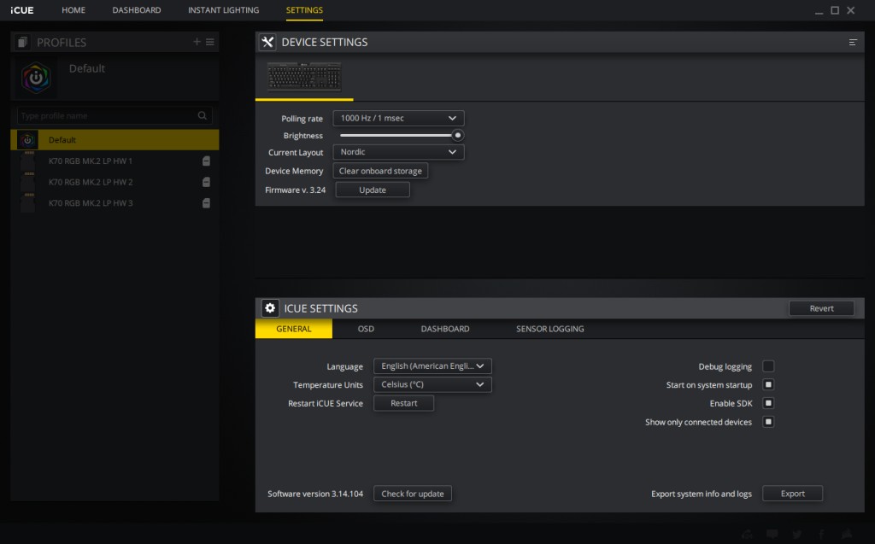This screenshot has width=875, height=544.
Task: Click memory chip icon for K70 HW 3
Action: click(x=28, y=203)
